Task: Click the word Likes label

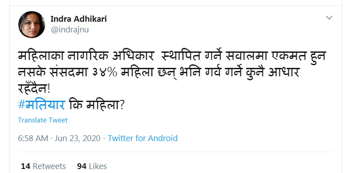Action: pos(98,166)
